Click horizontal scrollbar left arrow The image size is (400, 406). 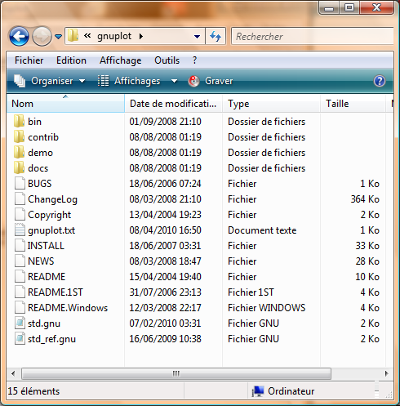tap(13, 373)
